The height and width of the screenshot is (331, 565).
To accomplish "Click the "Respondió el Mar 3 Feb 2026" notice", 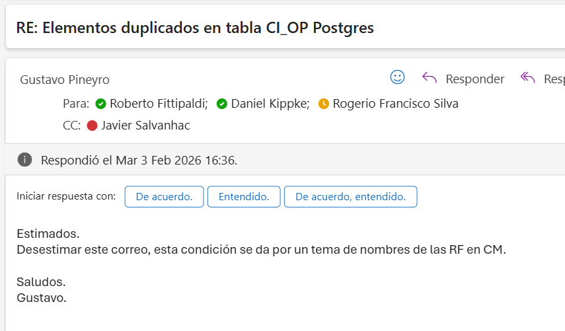I will pyautogui.click(x=139, y=160).
